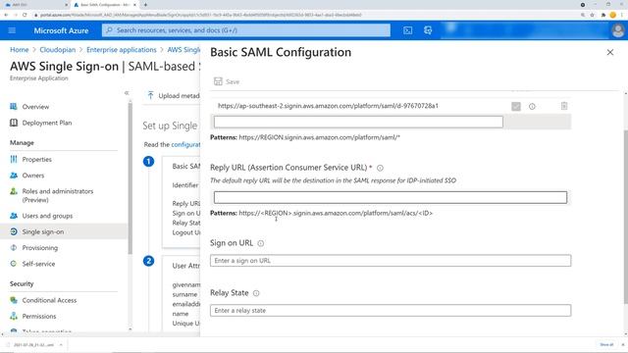
Task: Click the Save icon in the SAML panel
Action: (x=218, y=81)
